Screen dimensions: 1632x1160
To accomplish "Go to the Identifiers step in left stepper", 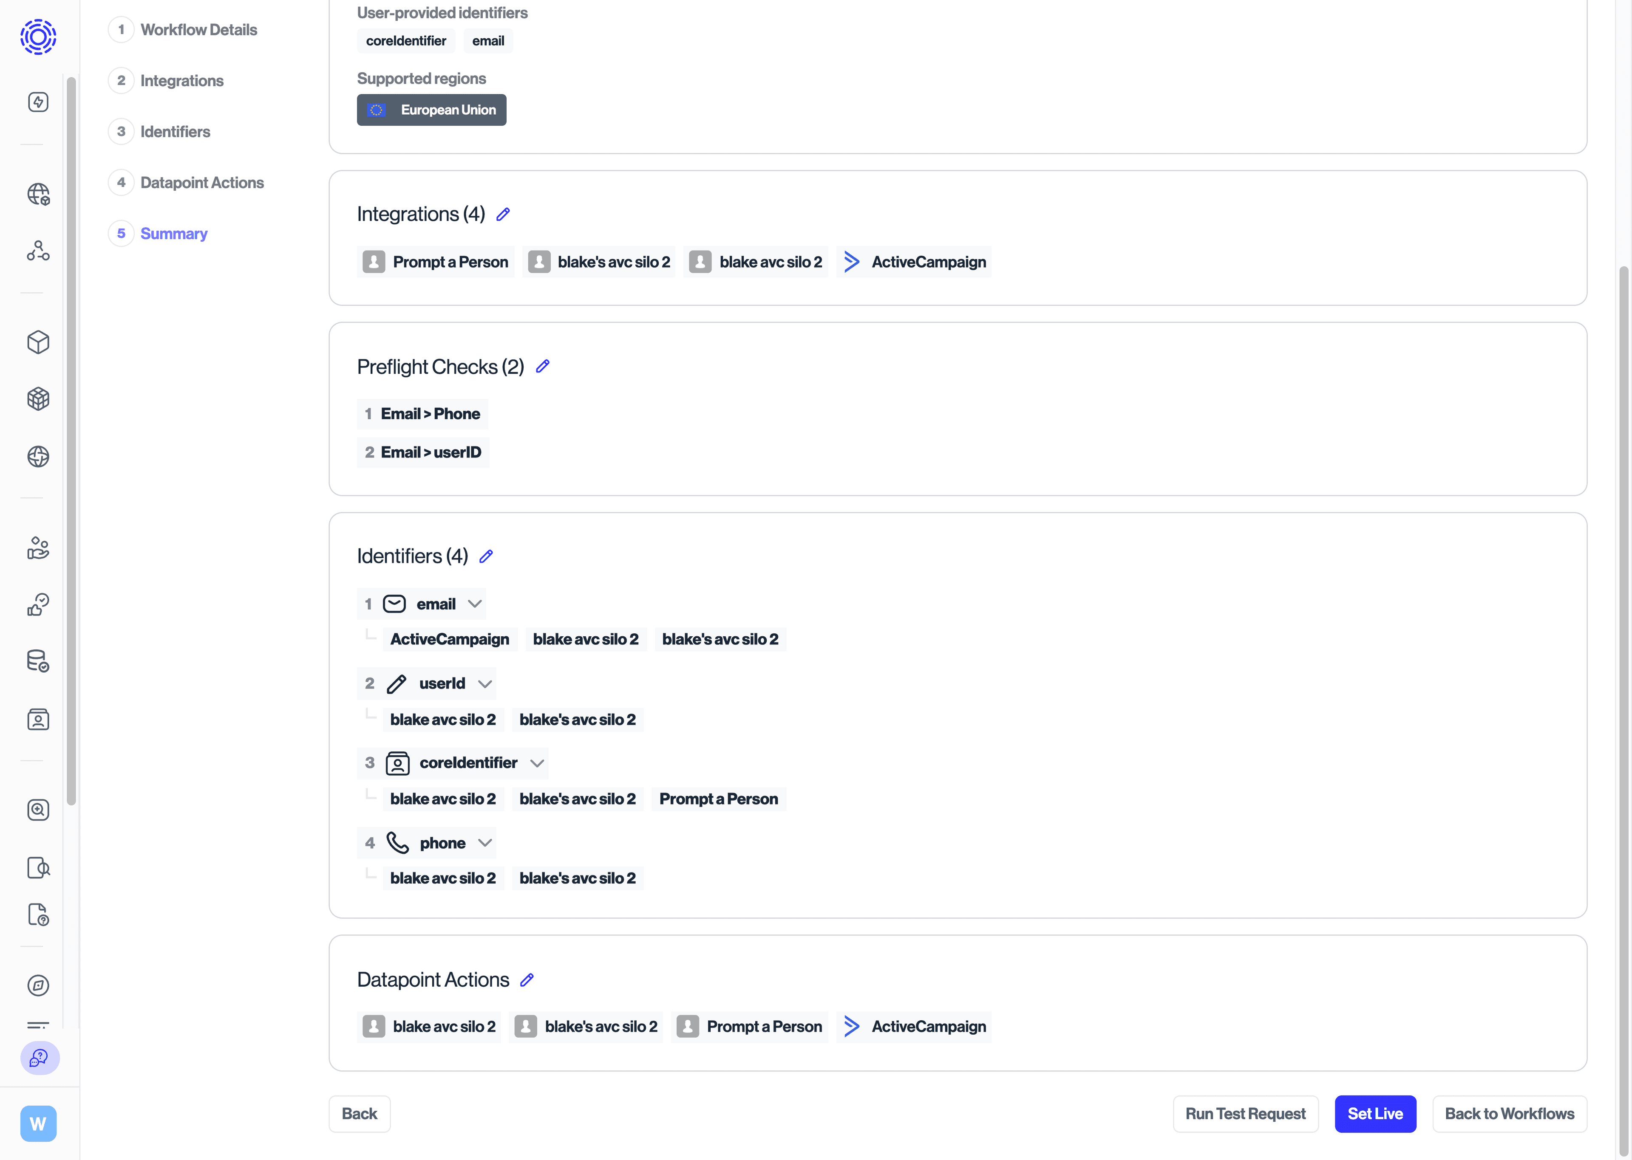I will [175, 131].
